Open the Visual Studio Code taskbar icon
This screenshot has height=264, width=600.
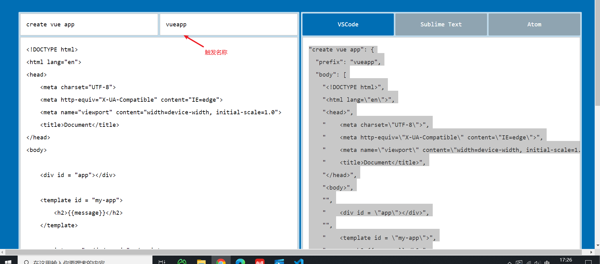click(299, 261)
